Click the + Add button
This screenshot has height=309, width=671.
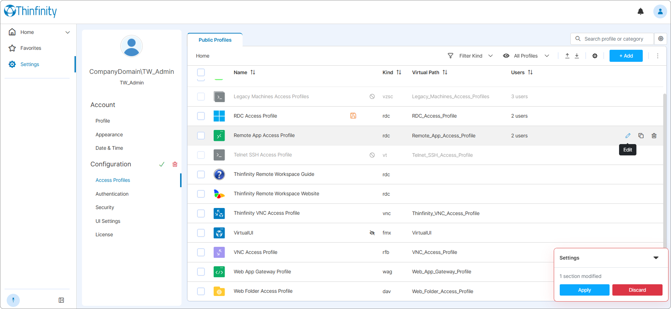pyautogui.click(x=626, y=56)
